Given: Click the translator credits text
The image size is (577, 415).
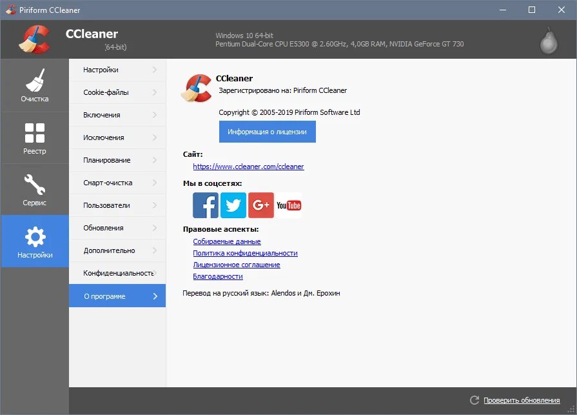Looking at the screenshot, I should 261,293.
